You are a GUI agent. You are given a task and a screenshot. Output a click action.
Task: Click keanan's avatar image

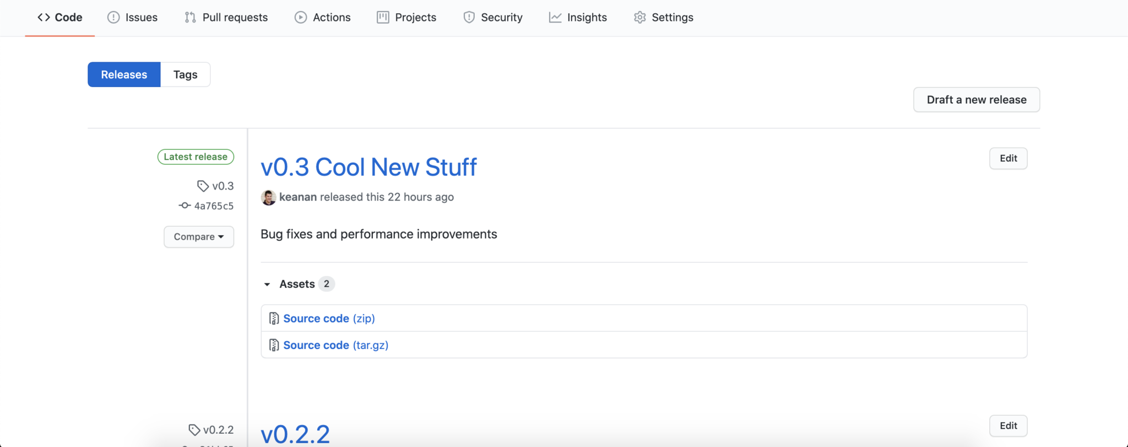[x=268, y=197]
